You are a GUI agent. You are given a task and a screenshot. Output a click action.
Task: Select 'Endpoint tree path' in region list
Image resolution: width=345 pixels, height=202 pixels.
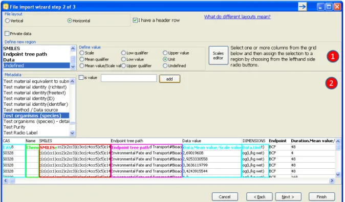click(x=36, y=54)
